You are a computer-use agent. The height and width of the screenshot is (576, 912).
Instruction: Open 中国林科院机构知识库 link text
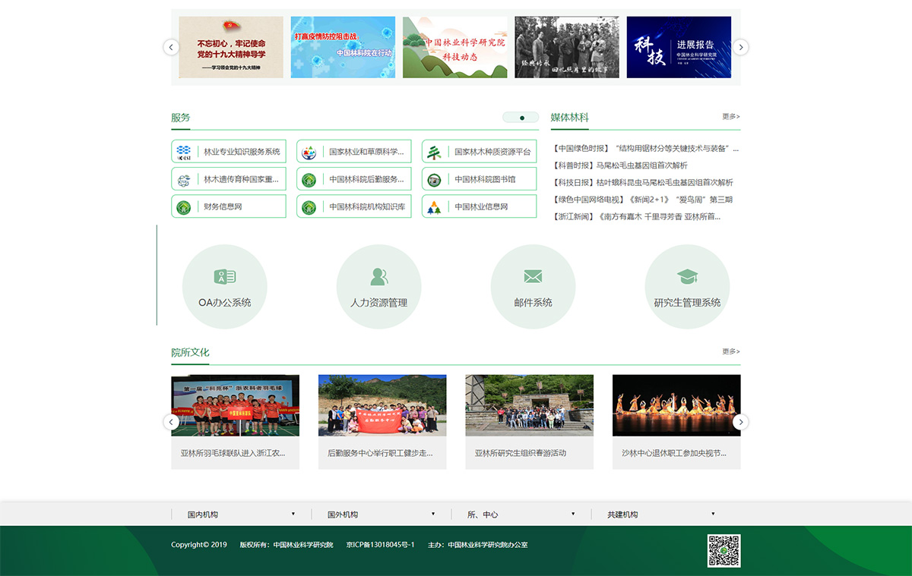367,207
